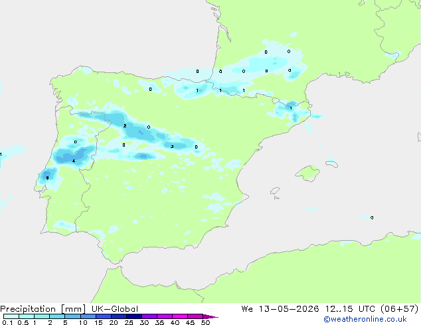
Task: Click the arrow-shaped swatch above 50 mm
Action: (210, 316)
